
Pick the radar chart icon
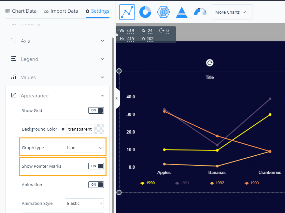point(164,12)
